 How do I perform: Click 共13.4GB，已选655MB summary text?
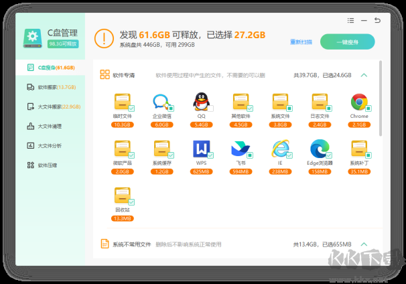[x=322, y=244]
